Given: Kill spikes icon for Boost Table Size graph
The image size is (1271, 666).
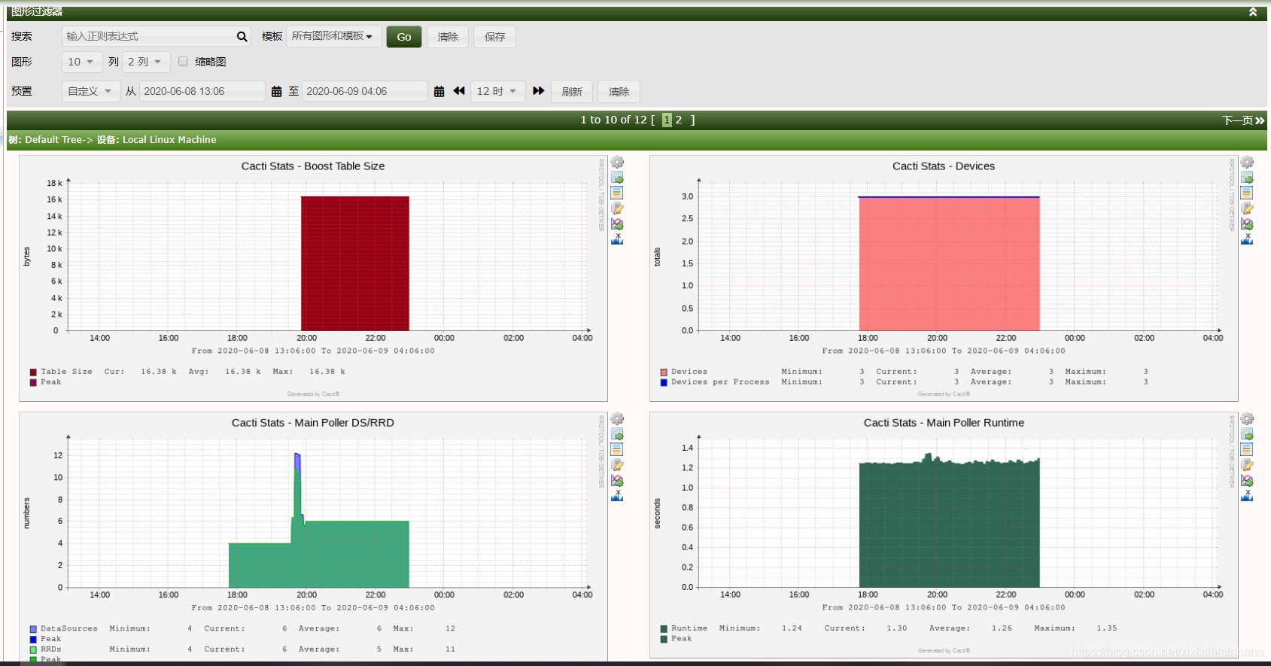Looking at the screenshot, I should coord(617,239).
